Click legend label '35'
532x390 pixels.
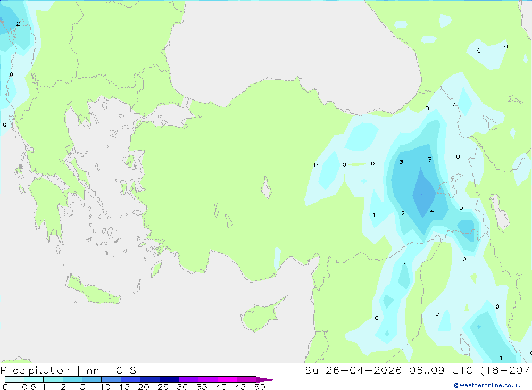pyautogui.click(x=202, y=387)
